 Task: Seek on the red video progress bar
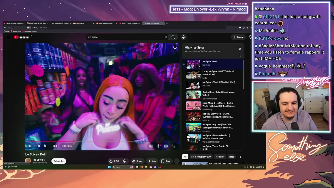tap(102, 141)
